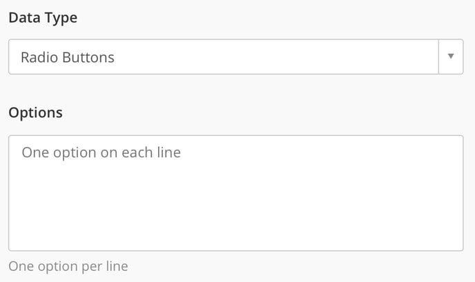Activate the multi-line Options entry box

pos(235,193)
